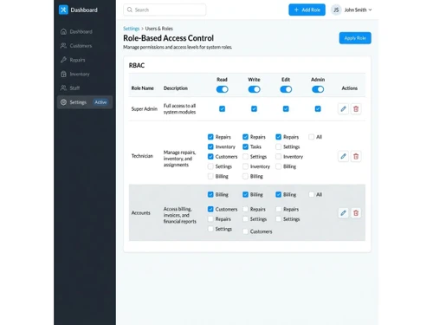Image resolution: width=433 pixels, height=325 pixels.
Task: Delete the Accounts role trash icon
Action: pos(356,213)
